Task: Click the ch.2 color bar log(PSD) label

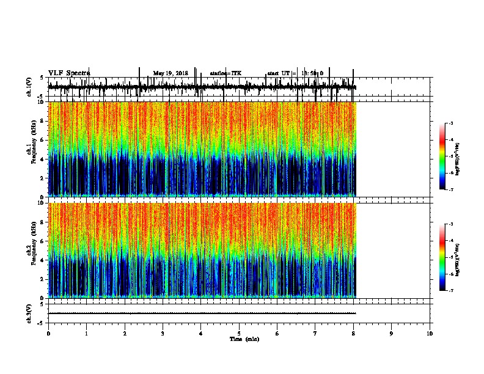Action: (457, 260)
